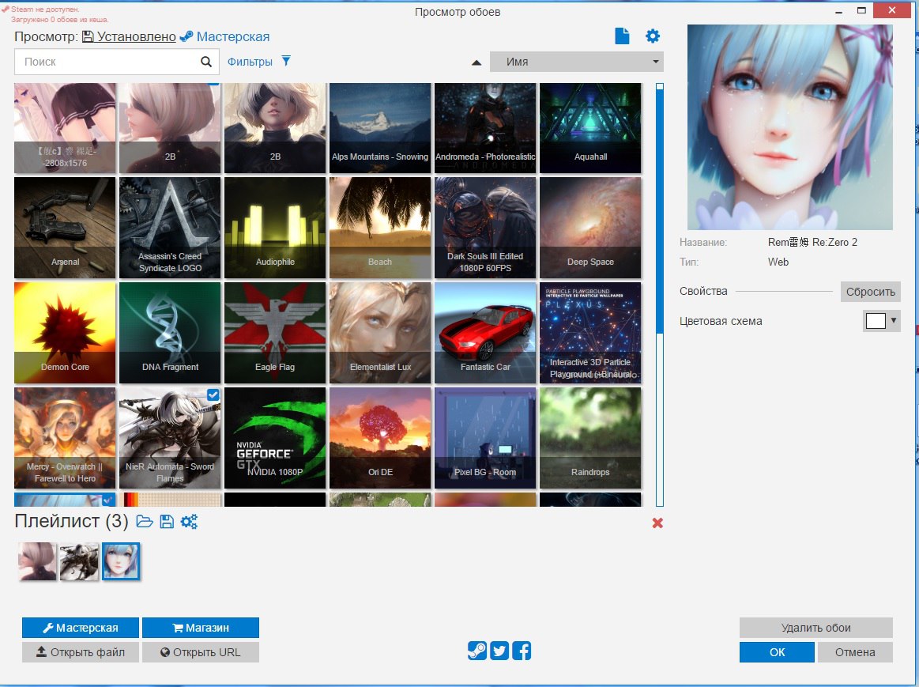This screenshot has width=919, height=687.
Task: Confirm with the OK button
Action: pos(778,652)
